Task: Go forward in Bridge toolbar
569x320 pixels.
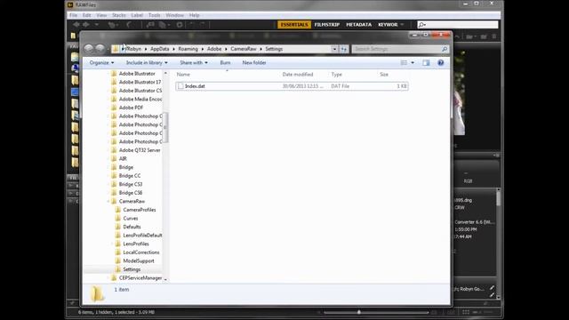Action: coord(86,25)
